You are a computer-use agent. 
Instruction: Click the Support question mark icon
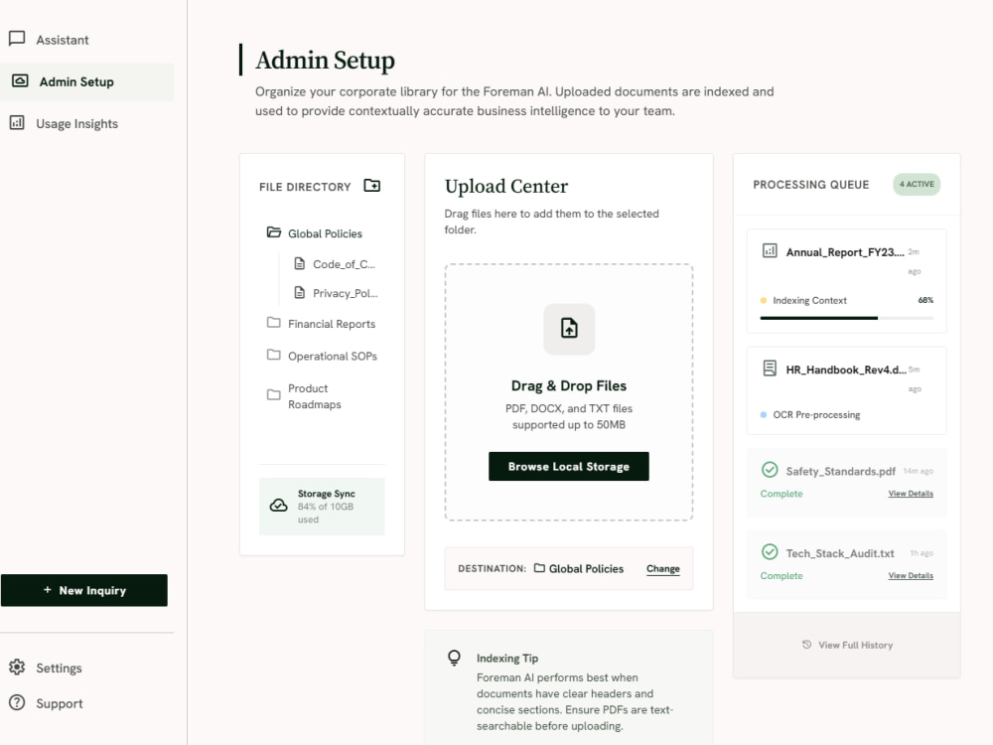tap(17, 702)
